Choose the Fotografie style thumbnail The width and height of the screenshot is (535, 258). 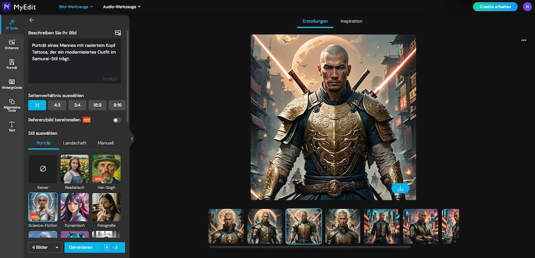click(106, 207)
